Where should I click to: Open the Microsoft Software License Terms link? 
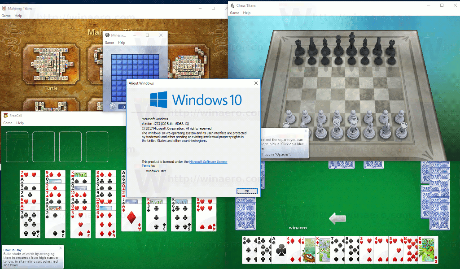point(208,161)
